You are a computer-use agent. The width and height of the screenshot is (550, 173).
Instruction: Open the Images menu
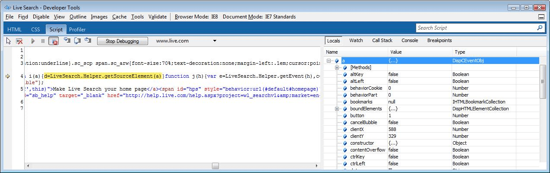click(x=99, y=17)
